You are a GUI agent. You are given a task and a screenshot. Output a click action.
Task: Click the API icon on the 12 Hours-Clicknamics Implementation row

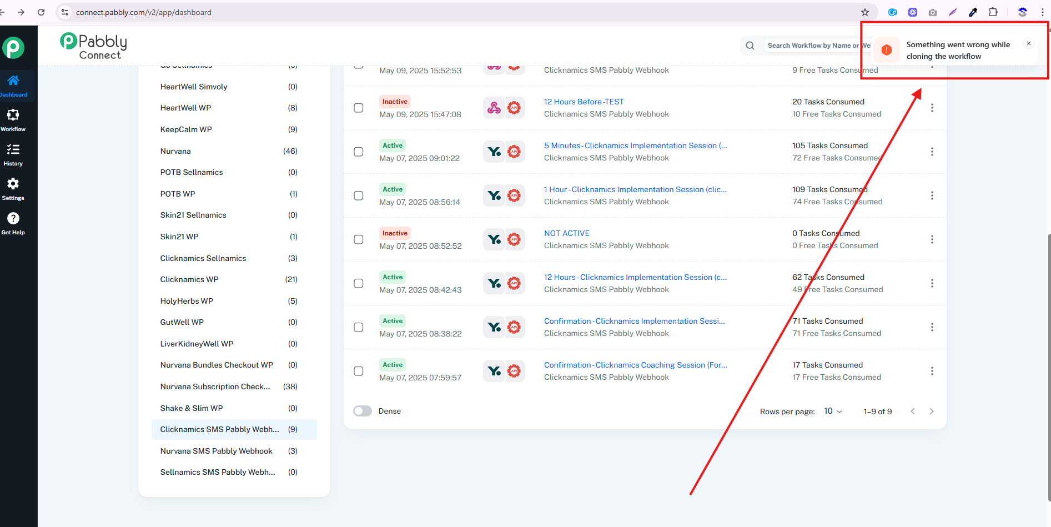tap(515, 283)
